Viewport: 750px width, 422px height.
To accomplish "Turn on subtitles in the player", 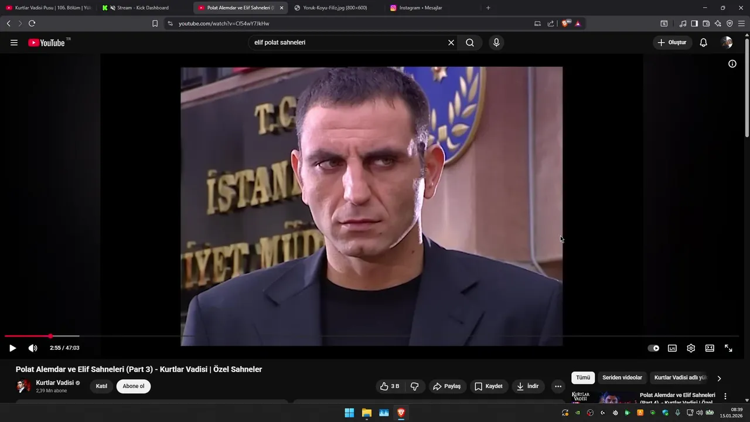I will (672, 348).
